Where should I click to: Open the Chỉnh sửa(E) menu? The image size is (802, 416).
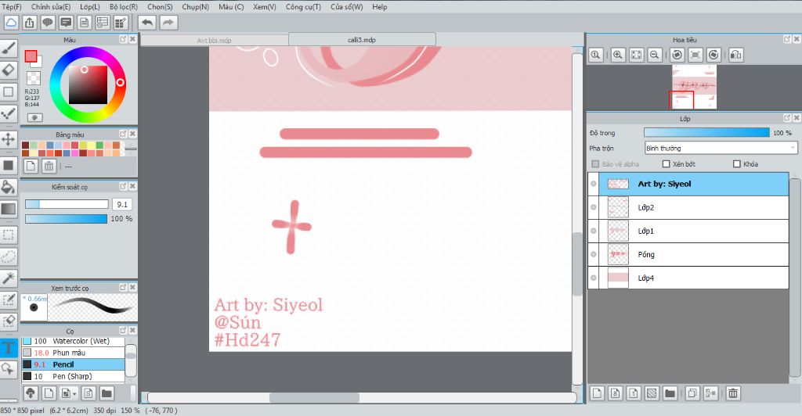[x=51, y=6]
